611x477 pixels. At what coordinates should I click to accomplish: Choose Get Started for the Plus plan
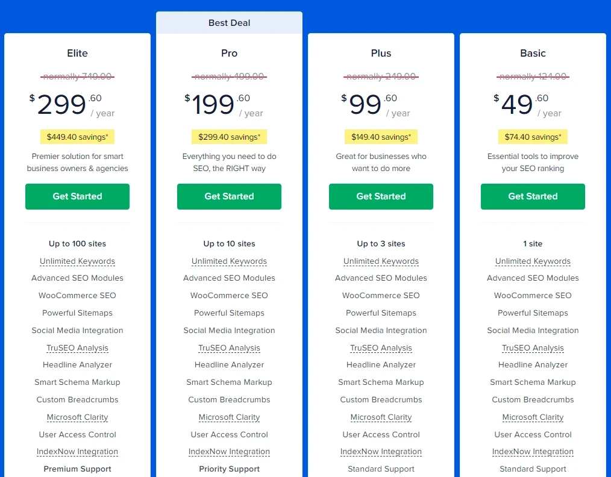pyautogui.click(x=381, y=196)
